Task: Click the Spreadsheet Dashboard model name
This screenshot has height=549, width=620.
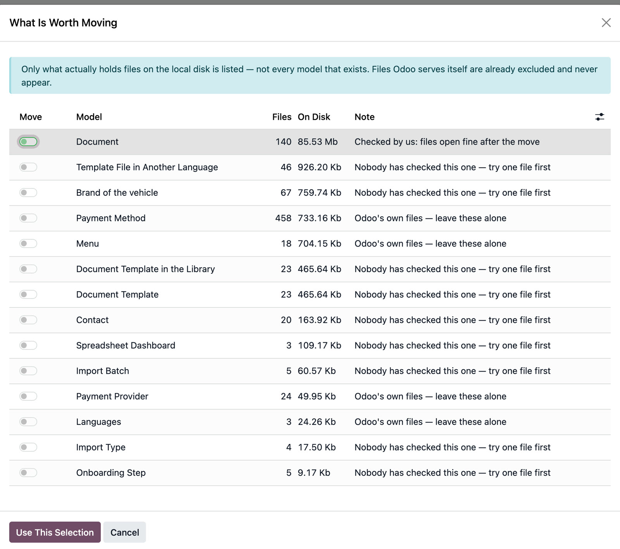Action: [x=126, y=345]
